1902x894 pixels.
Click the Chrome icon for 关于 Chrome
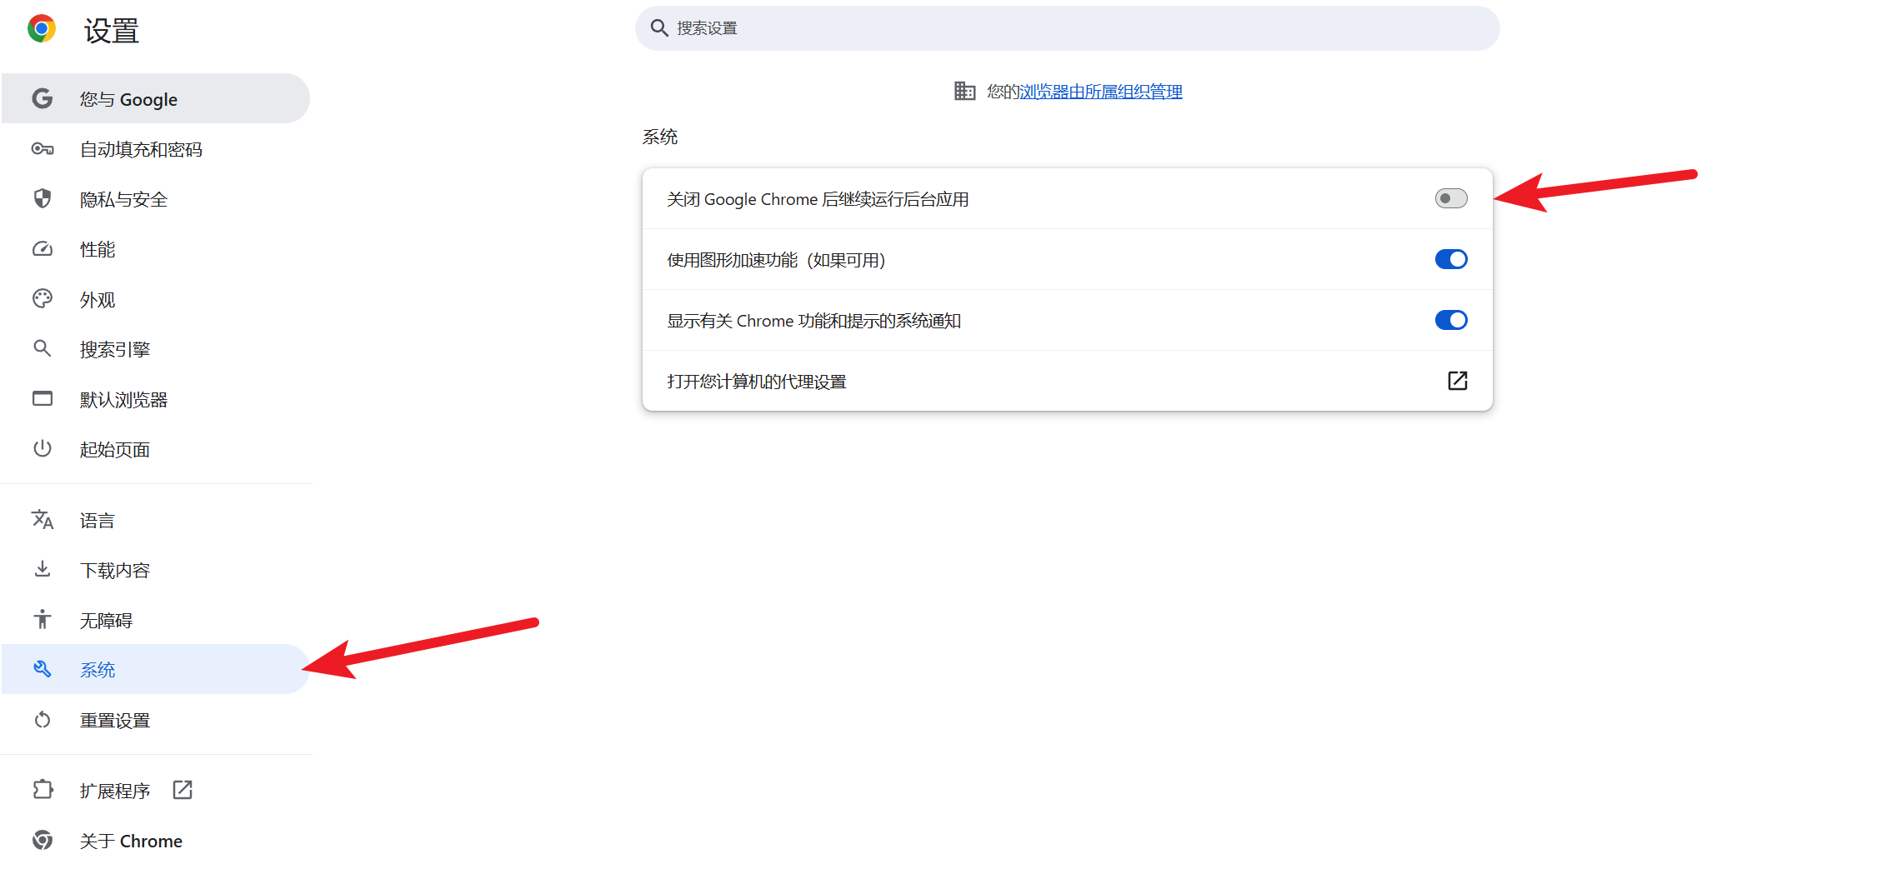coord(43,840)
